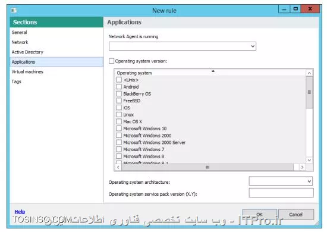The image size is (327, 232).
Task: Enable the Operating system version checkbox
Action: (x=112, y=61)
